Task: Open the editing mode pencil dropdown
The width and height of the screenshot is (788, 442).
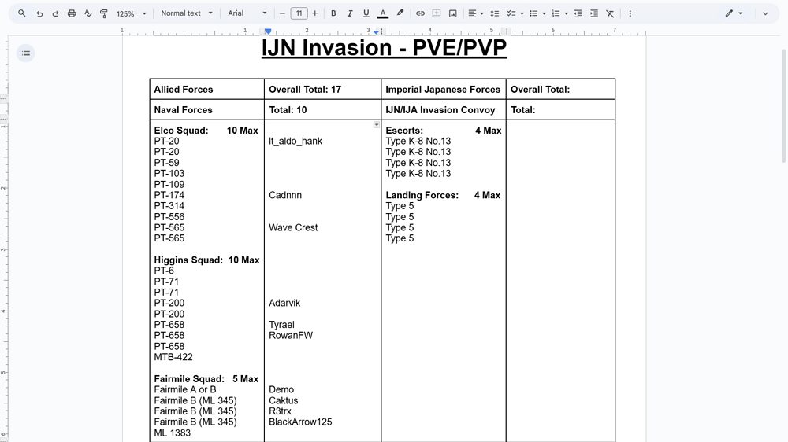Action: click(x=734, y=13)
